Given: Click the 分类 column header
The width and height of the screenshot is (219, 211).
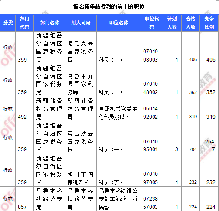Looking at the screenshot, I should click(8, 23).
